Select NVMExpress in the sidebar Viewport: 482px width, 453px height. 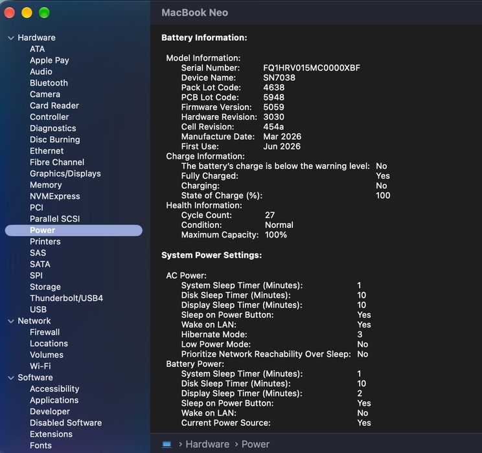pyautogui.click(x=54, y=196)
